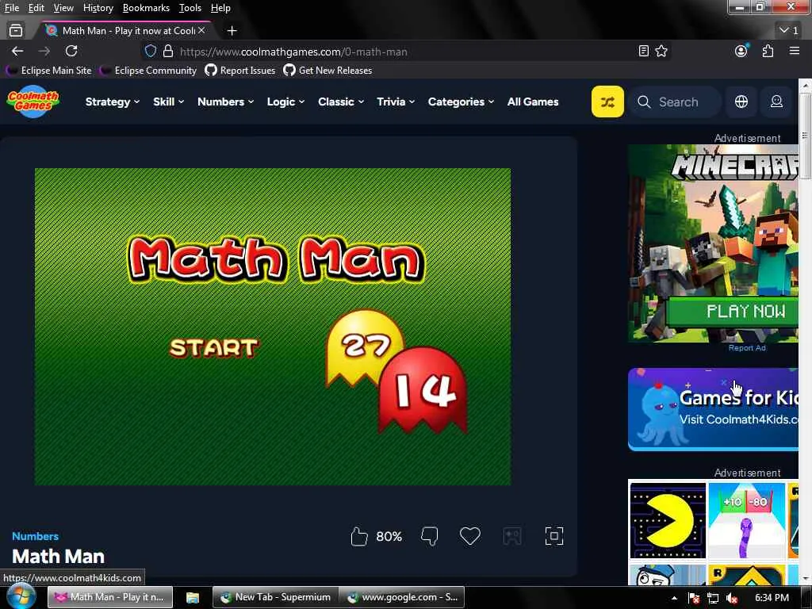The image size is (812, 609).
Task: Expand the Skill menu
Action: click(168, 102)
